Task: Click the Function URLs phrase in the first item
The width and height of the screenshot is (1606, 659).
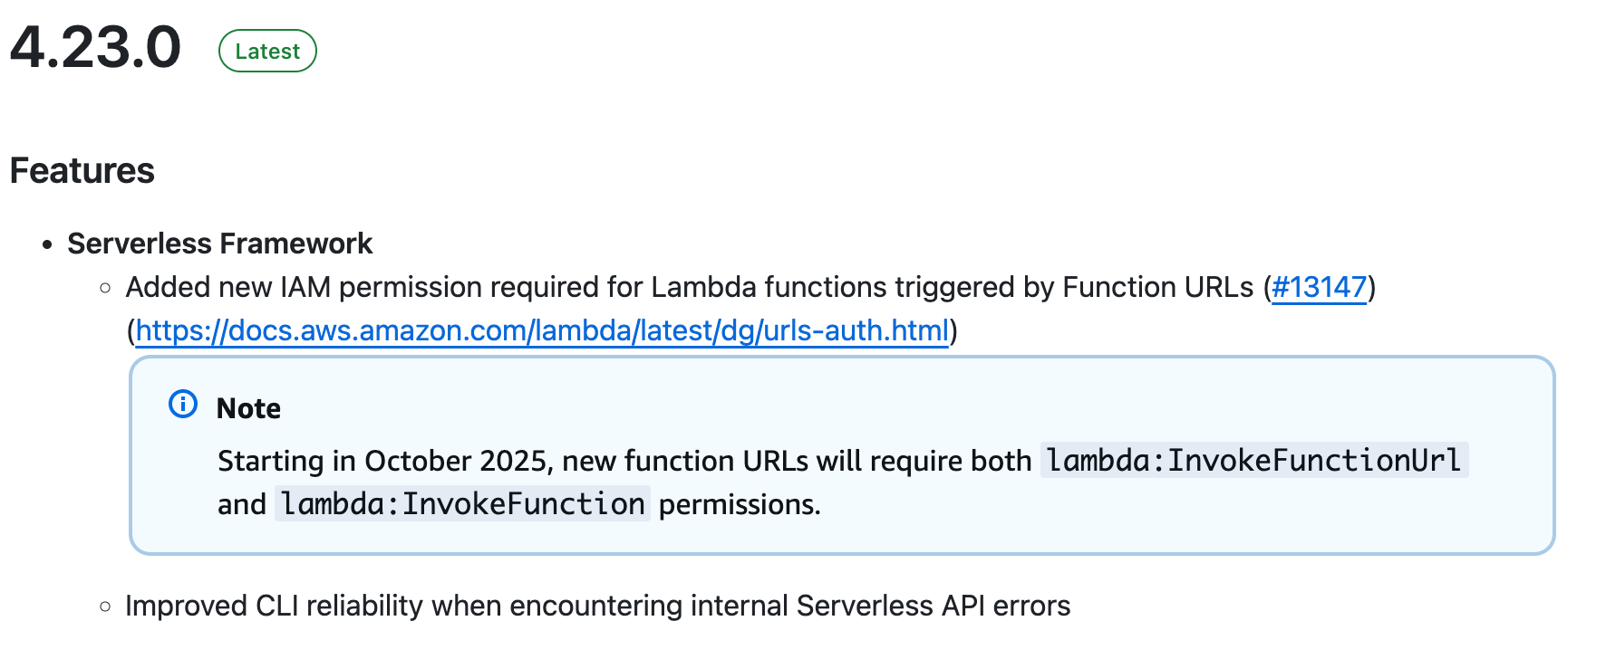Action: pyautogui.click(x=1157, y=287)
